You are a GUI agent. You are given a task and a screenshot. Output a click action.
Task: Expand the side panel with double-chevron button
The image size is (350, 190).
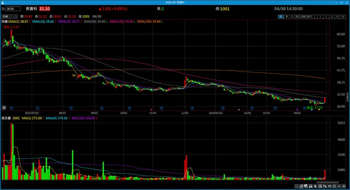click(4, 108)
